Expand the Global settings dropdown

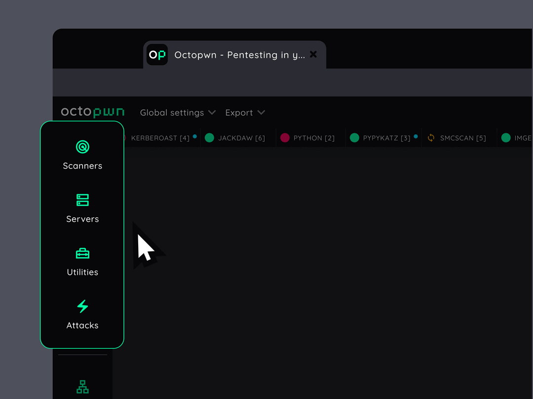(x=178, y=113)
